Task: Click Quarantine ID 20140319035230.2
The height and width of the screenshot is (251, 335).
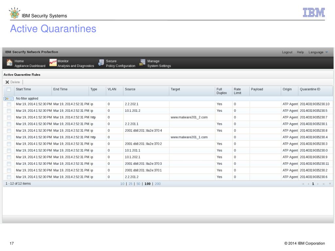Action: [314, 170]
